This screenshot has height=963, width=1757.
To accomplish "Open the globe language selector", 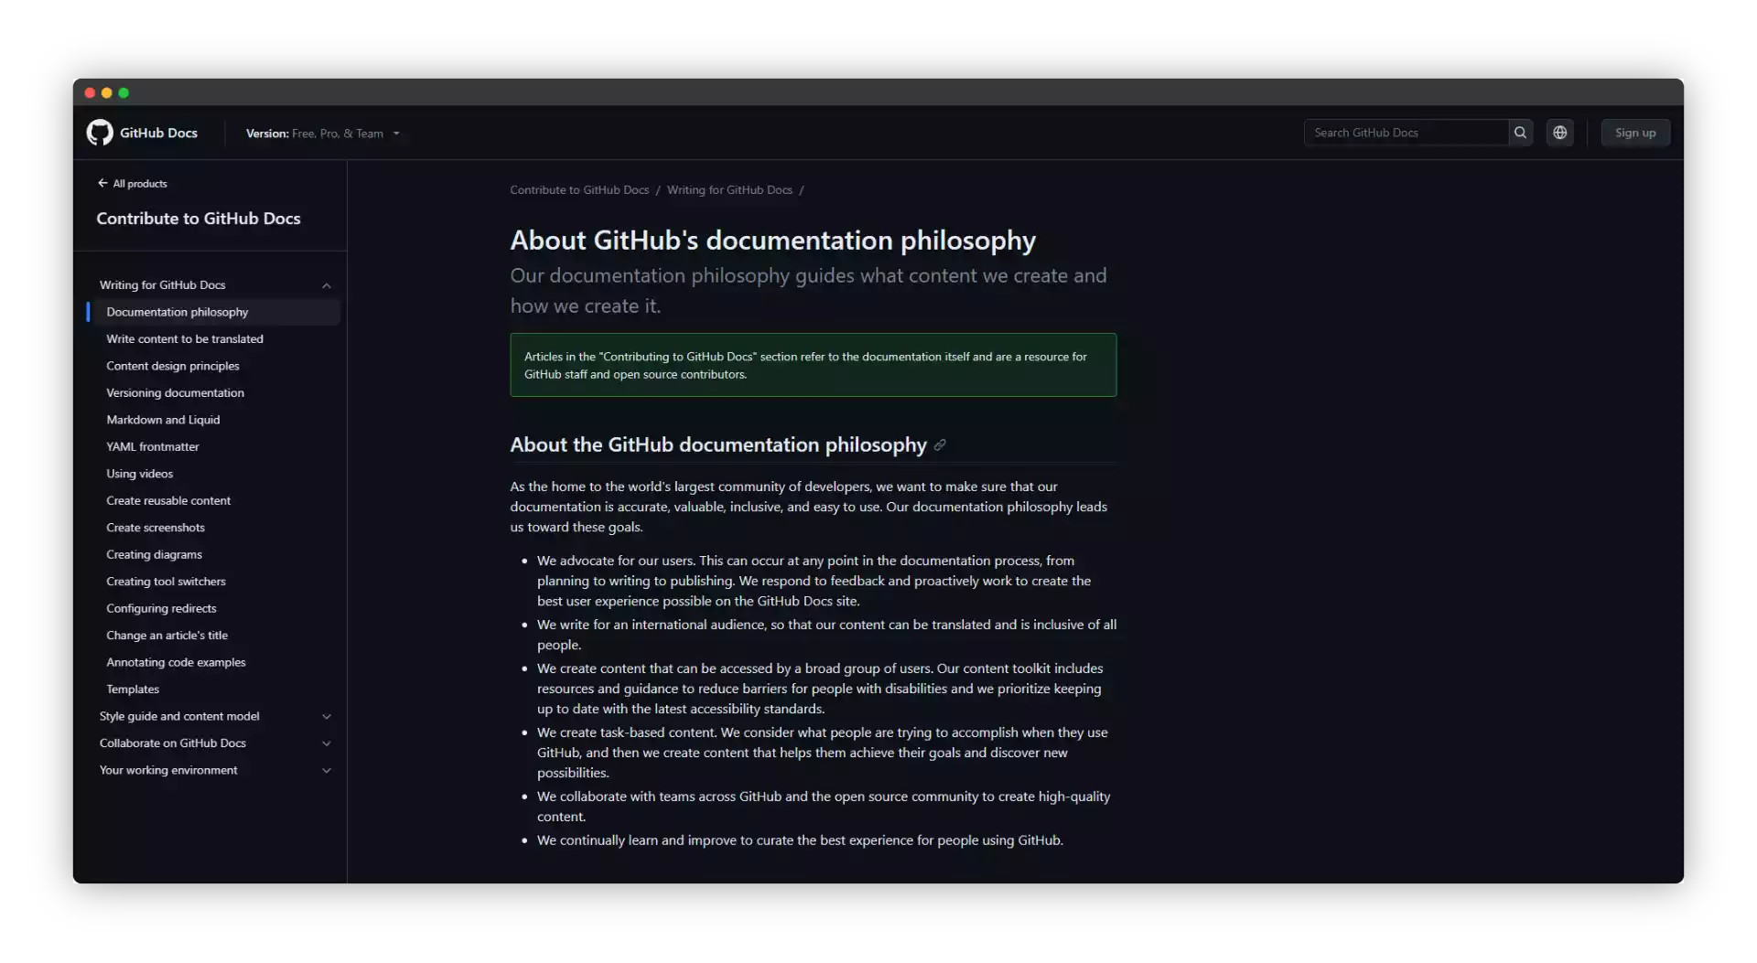I will pos(1560,132).
